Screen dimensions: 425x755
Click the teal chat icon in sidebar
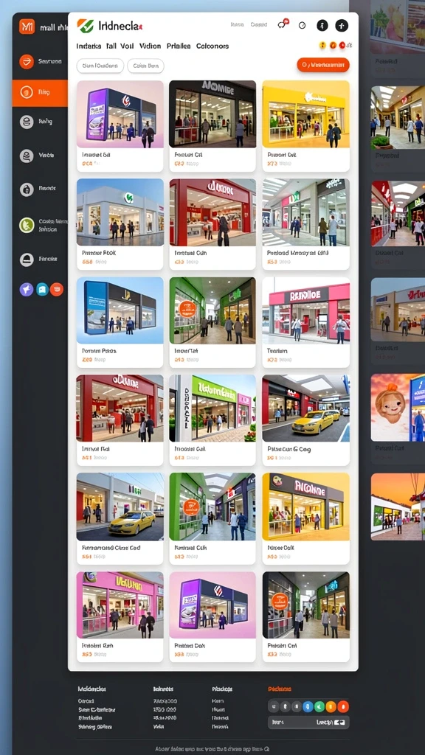pos(42,289)
